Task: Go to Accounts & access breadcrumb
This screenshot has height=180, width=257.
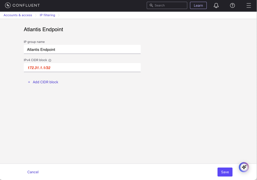Action: point(18,15)
